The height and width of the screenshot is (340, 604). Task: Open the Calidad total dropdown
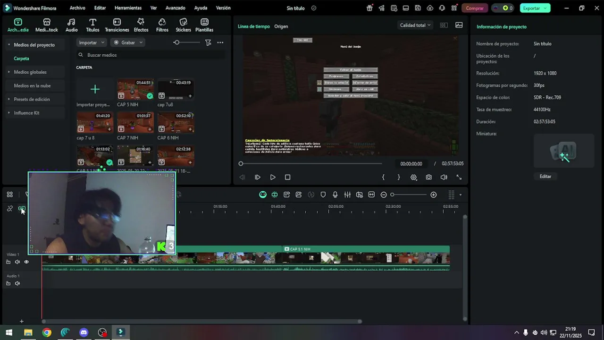coord(415,25)
